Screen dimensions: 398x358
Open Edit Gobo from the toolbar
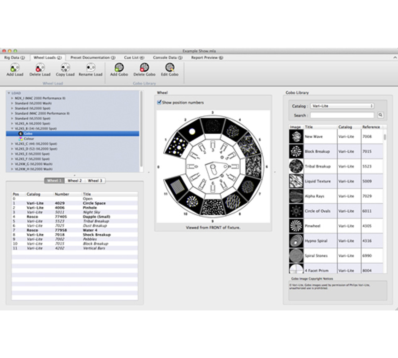169,68
